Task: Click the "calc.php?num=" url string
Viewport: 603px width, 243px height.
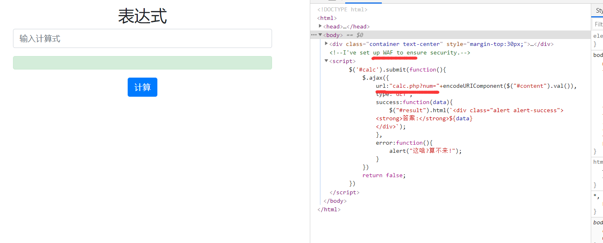Action: point(414,86)
